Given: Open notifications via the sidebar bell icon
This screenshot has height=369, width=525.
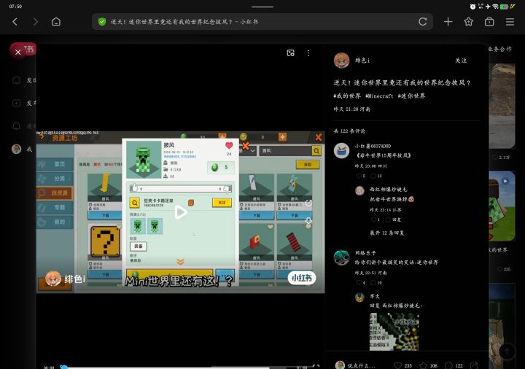Looking at the screenshot, I should pos(16,126).
